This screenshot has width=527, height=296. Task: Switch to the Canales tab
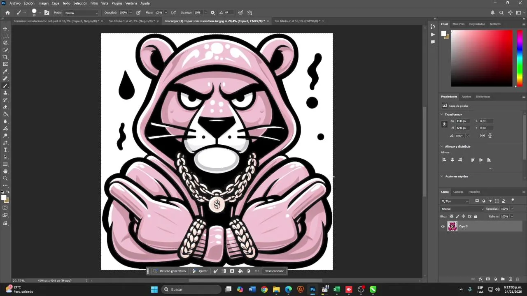[x=458, y=192]
